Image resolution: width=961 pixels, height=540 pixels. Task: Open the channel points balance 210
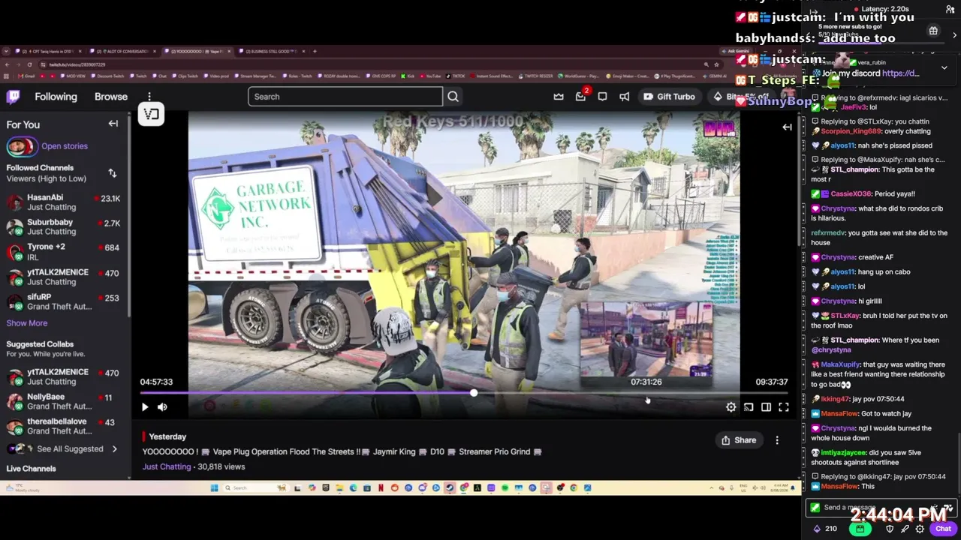[824, 529]
